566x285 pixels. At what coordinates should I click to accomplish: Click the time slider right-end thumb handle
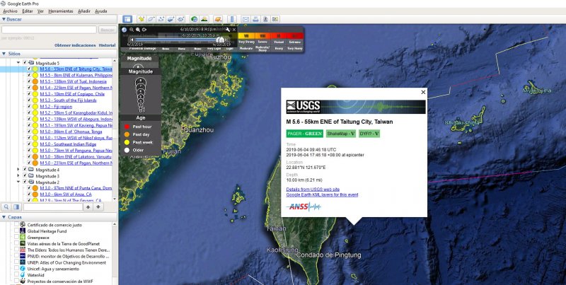click(x=220, y=40)
